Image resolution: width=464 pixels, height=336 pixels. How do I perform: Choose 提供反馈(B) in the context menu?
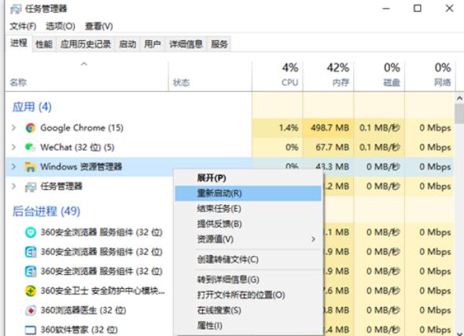pos(248,224)
